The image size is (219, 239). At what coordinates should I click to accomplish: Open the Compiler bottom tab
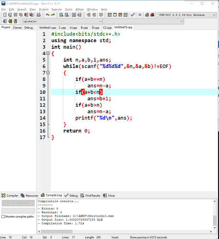click(x=10, y=196)
